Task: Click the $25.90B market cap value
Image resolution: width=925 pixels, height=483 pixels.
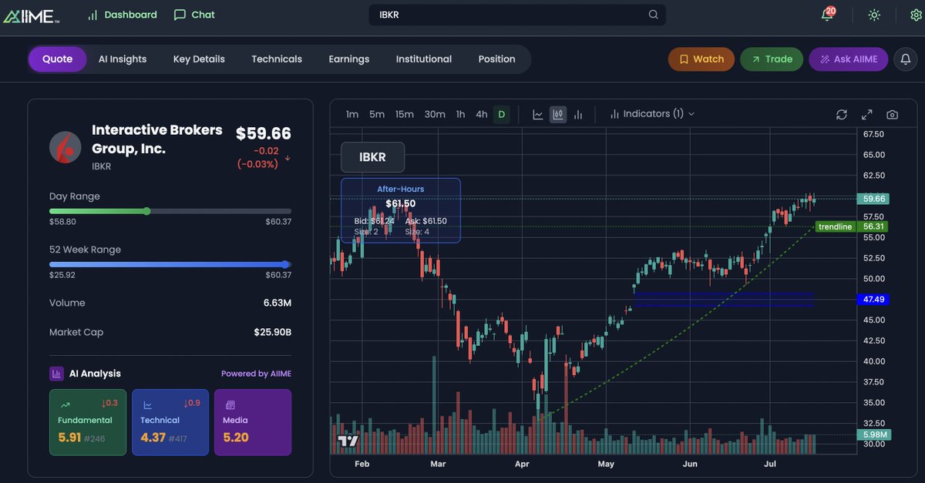Action: point(272,332)
